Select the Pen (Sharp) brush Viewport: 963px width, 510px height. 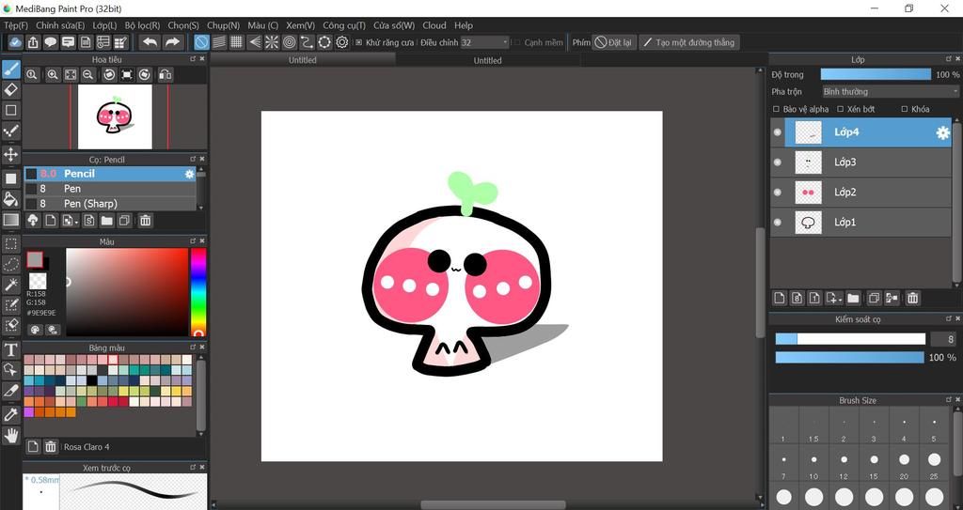tap(110, 203)
